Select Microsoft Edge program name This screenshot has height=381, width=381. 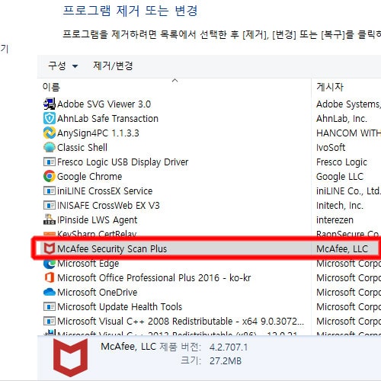[88, 264]
